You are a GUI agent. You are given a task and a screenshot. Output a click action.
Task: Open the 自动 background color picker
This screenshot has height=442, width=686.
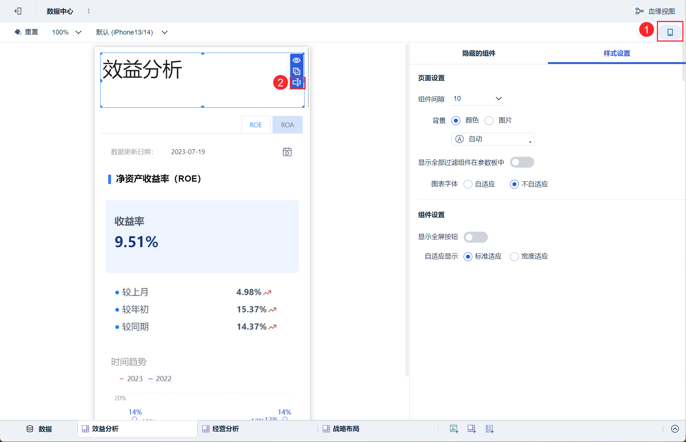click(x=493, y=139)
